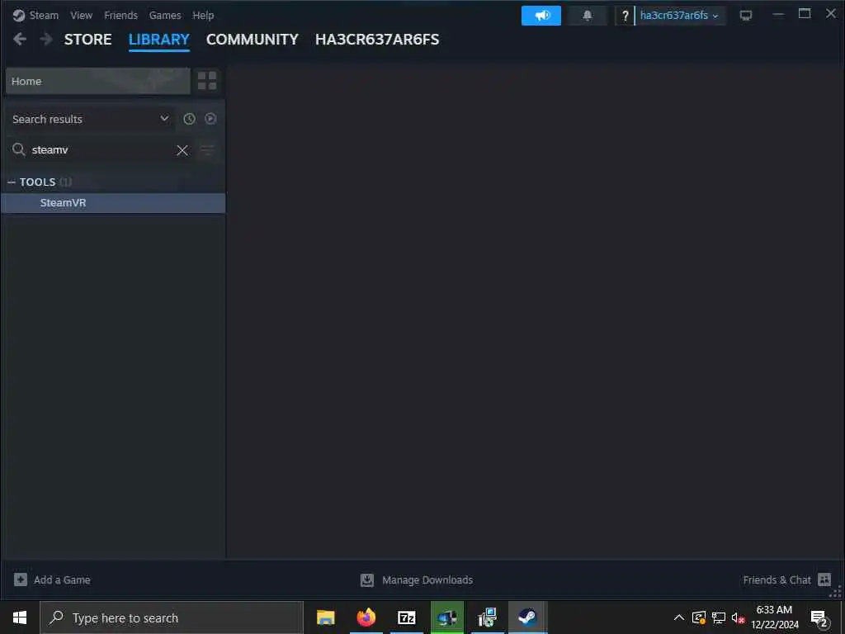Click the Home button in library
The height and width of the screenshot is (634, 845).
98,81
